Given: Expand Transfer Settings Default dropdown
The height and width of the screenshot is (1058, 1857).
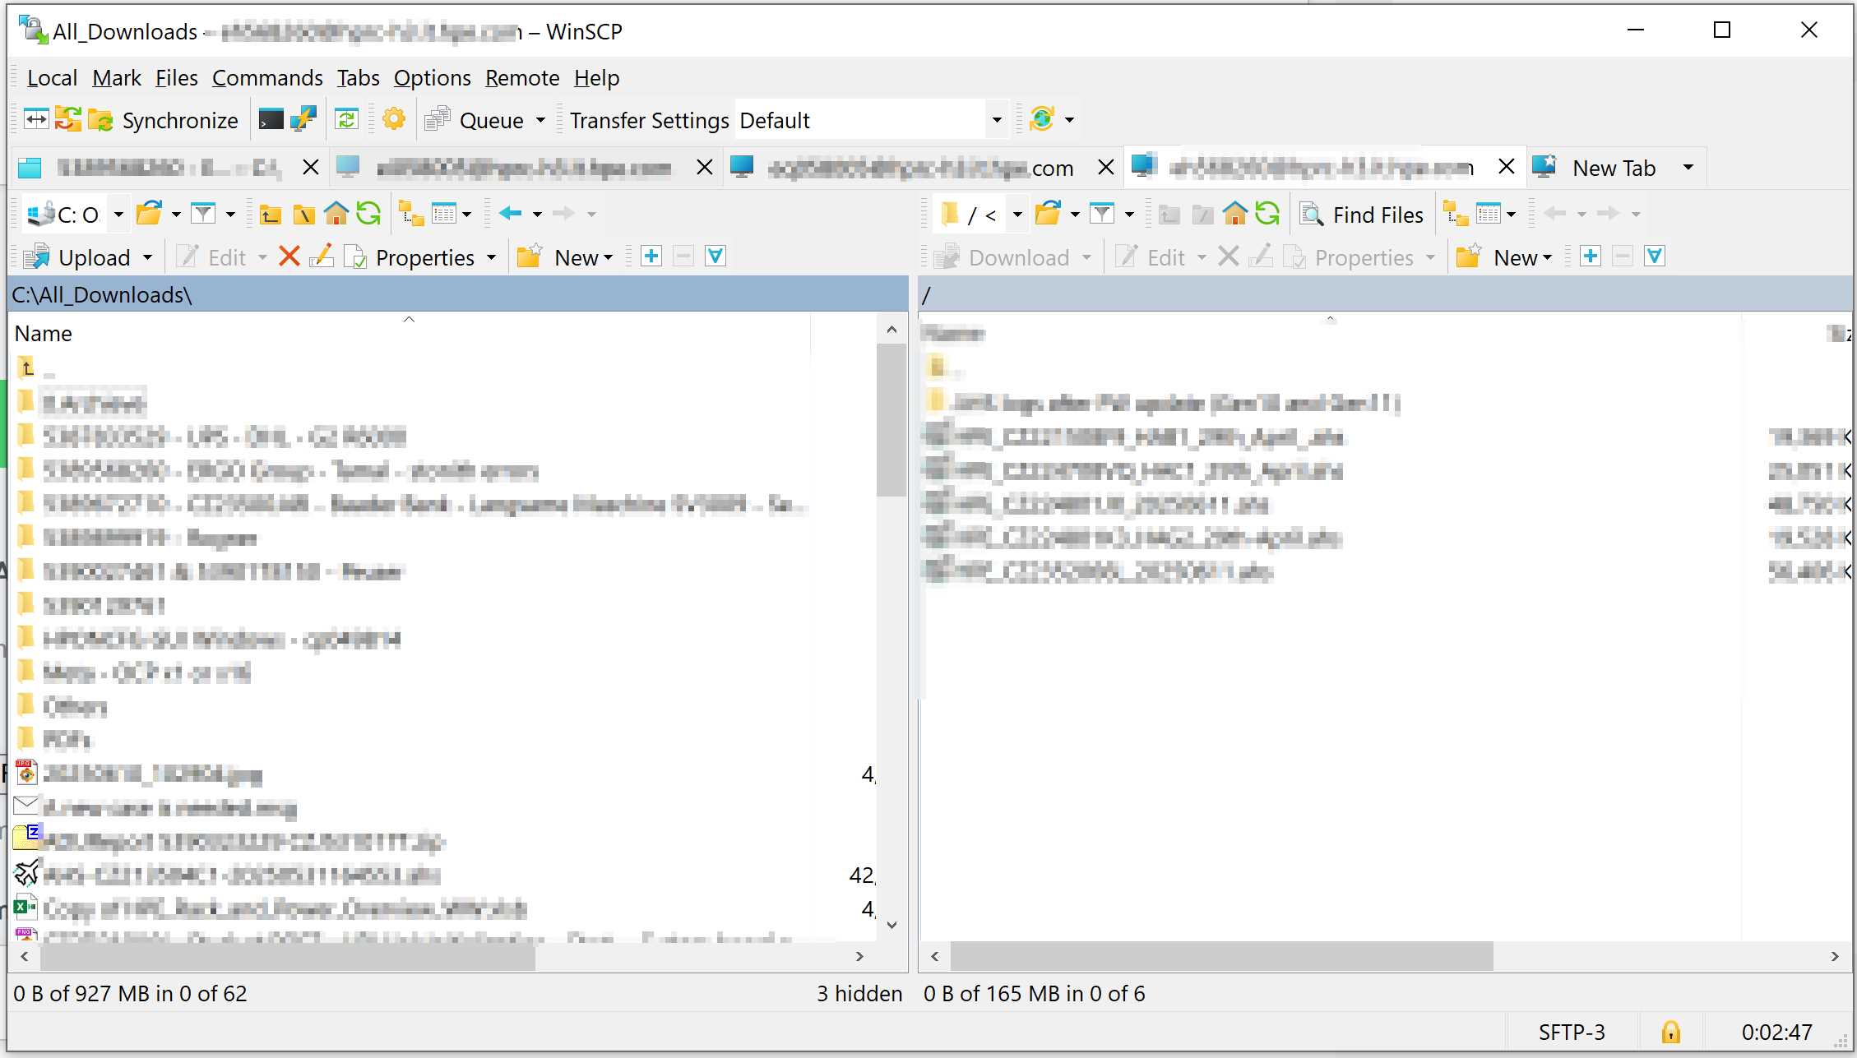Looking at the screenshot, I should (x=997, y=120).
